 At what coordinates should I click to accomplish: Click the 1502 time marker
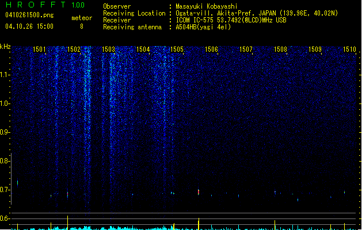click(x=74, y=49)
